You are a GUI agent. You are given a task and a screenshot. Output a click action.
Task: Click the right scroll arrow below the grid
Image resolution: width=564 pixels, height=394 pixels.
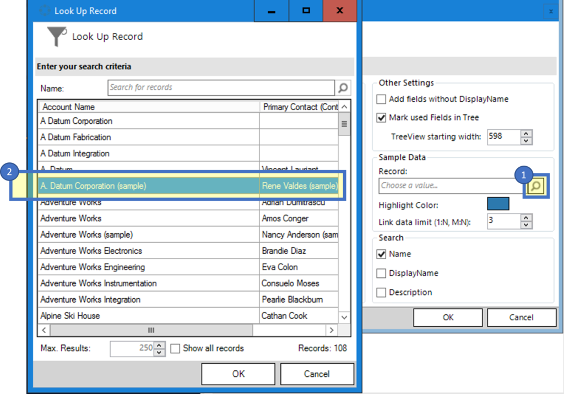[x=332, y=330]
